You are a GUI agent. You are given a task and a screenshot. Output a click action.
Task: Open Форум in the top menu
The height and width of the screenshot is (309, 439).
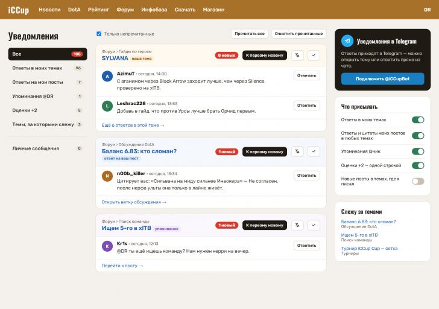point(125,10)
